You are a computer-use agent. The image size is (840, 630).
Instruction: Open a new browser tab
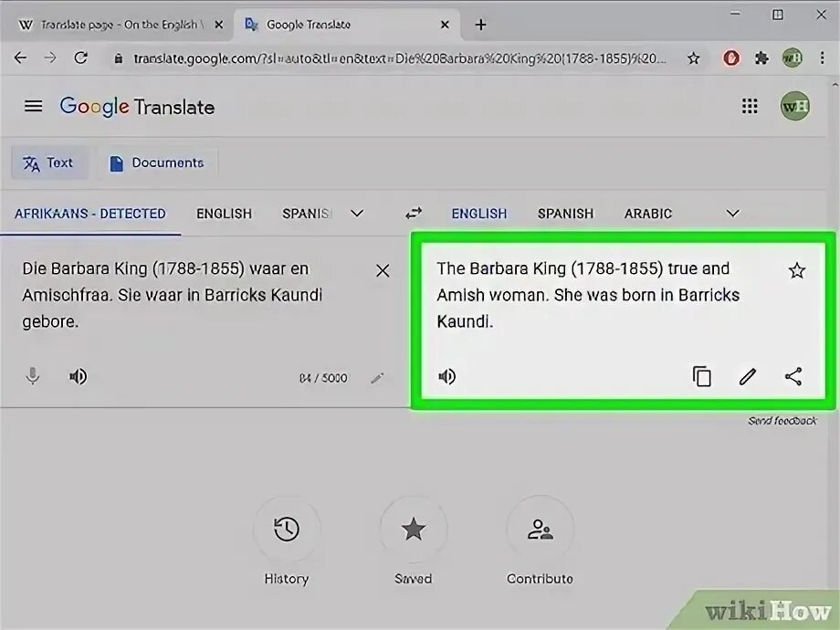tap(480, 25)
